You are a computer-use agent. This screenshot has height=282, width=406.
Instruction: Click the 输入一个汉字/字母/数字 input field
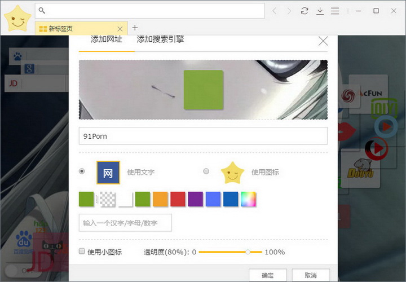(x=125, y=223)
